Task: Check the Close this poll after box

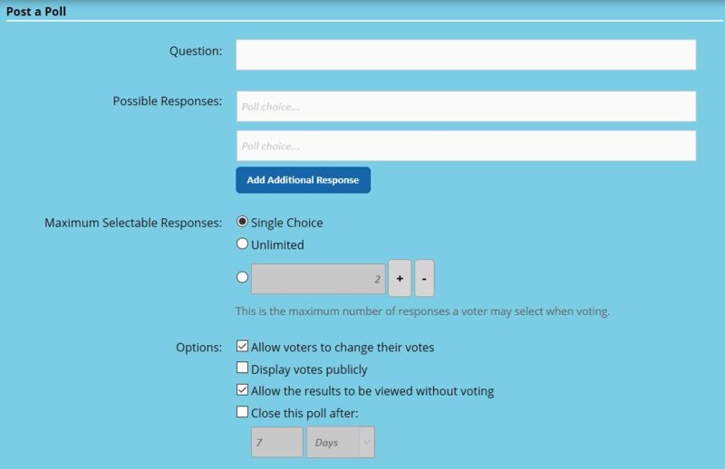Action: 242,412
